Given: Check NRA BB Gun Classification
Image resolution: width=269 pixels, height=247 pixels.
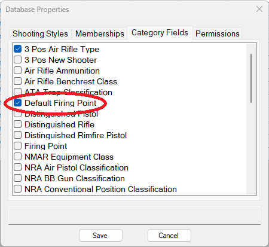Looking at the screenshot, I should coord(17,178).
